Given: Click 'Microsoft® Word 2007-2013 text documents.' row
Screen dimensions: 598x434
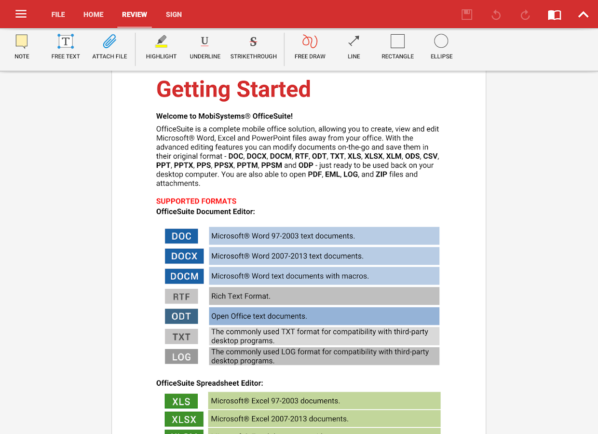Looking at the screenshot, I should coord(324,256).
